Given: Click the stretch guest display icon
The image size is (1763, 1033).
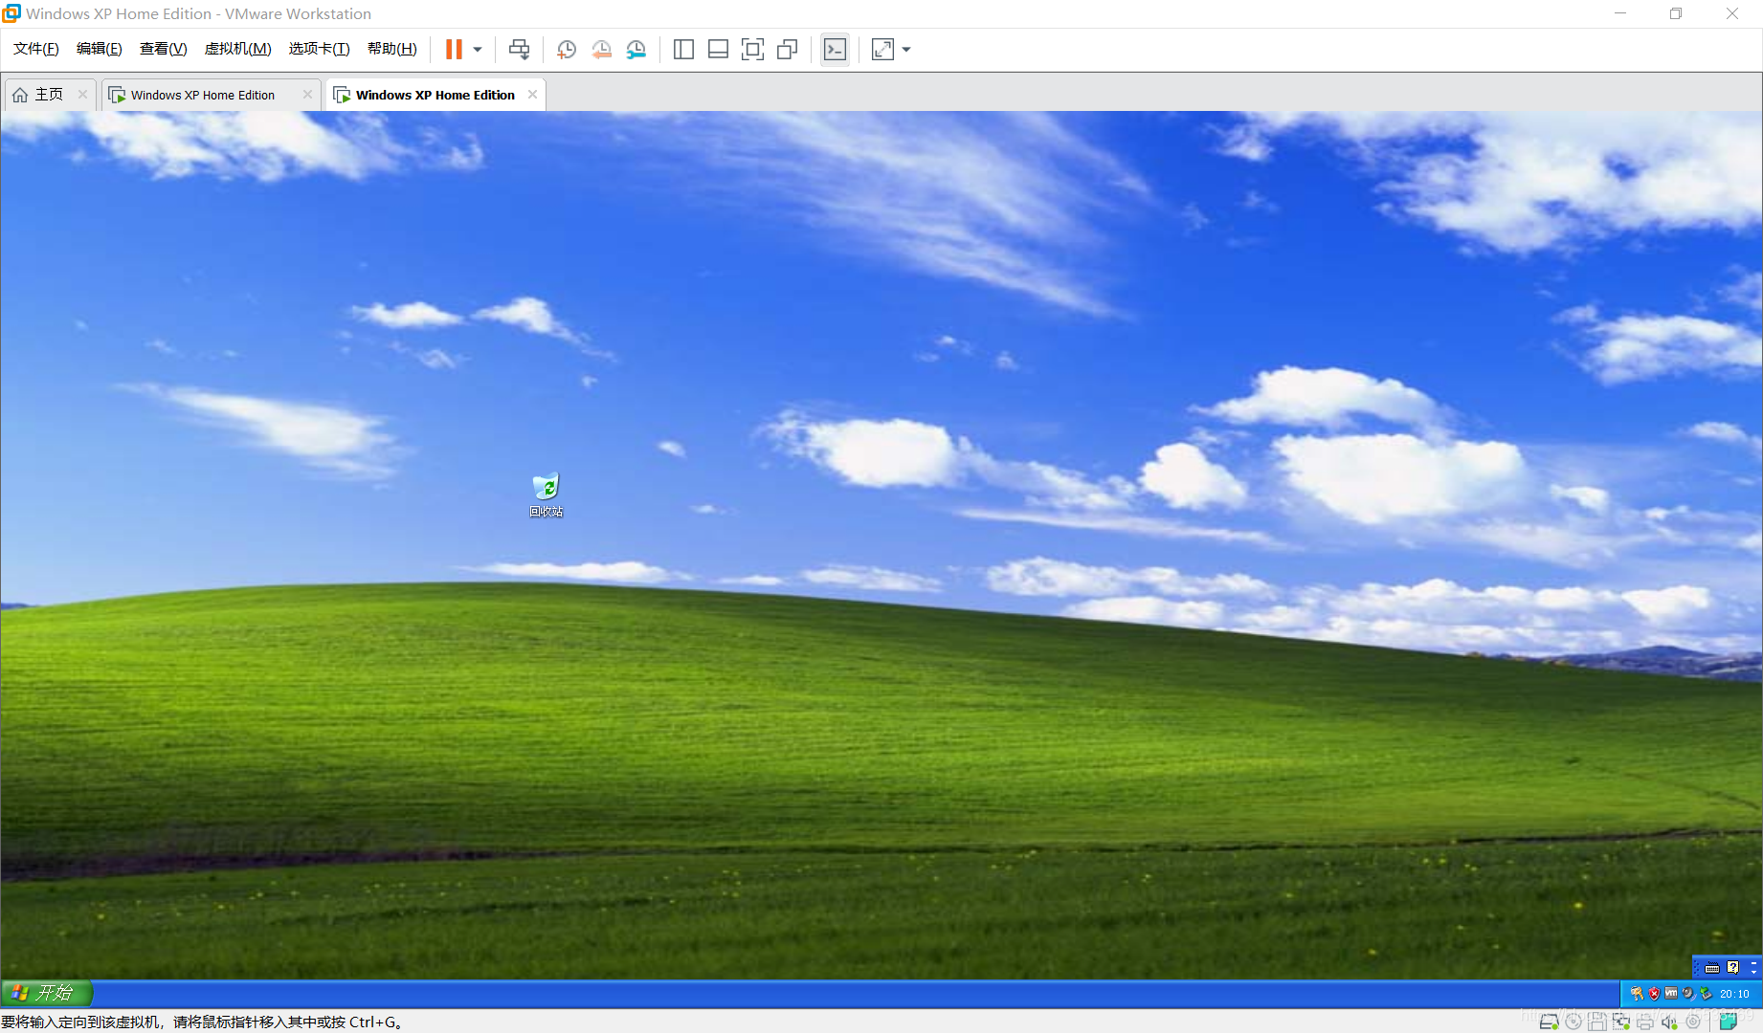Looking at the screenshot, I should click(x=882, y=50).
